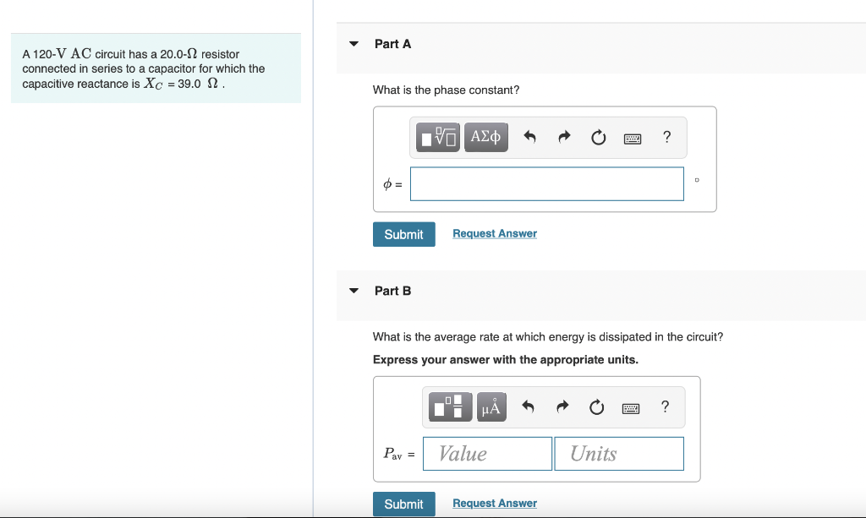Screen dimensions: 866x518
Task: Collapse the Part B section
Action: tap(354, 291)
